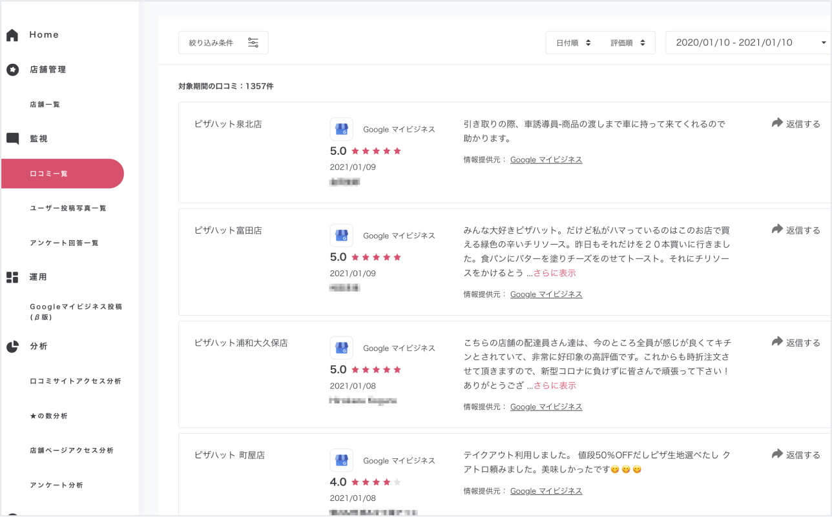The height and width of the screenshot is (517, 832).
Task: Click the 対象期間の口コミ:1357件 count text
Action: (x=226, y=86)
